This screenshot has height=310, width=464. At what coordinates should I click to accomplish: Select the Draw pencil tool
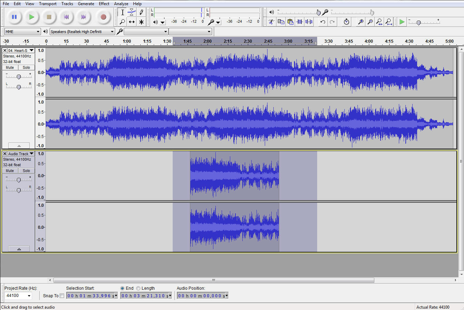click(x=141, y=12)
